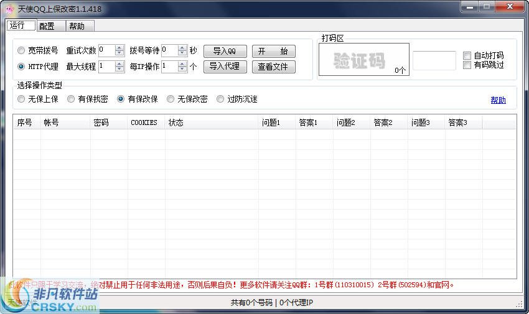Click the captcha answer input box
The image size is (529, 314).
pyautogui.click(x=434, y=61)
